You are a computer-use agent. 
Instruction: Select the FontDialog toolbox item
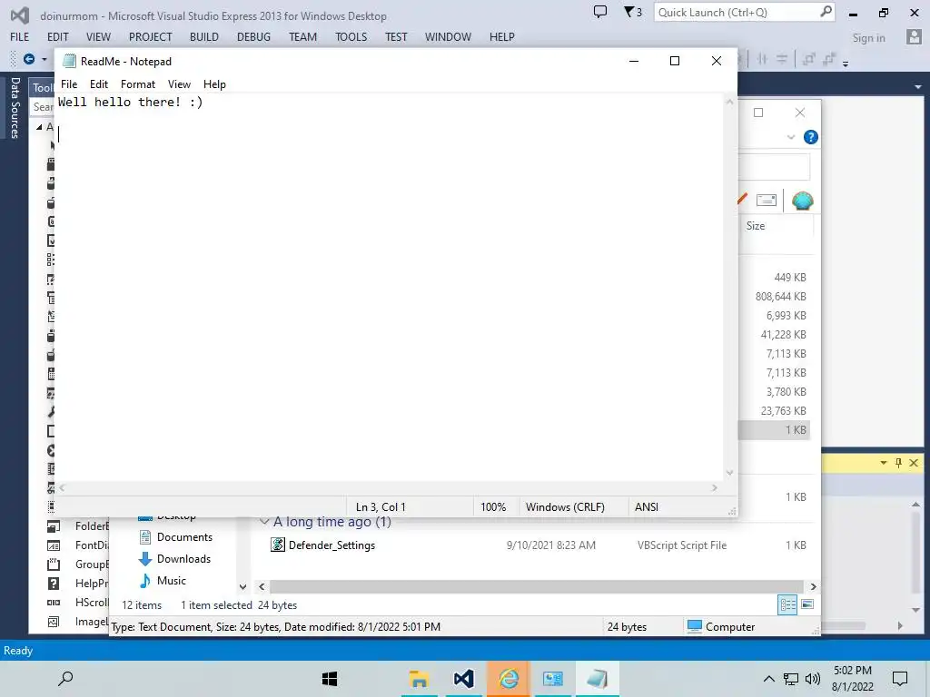tap(78, 545)
